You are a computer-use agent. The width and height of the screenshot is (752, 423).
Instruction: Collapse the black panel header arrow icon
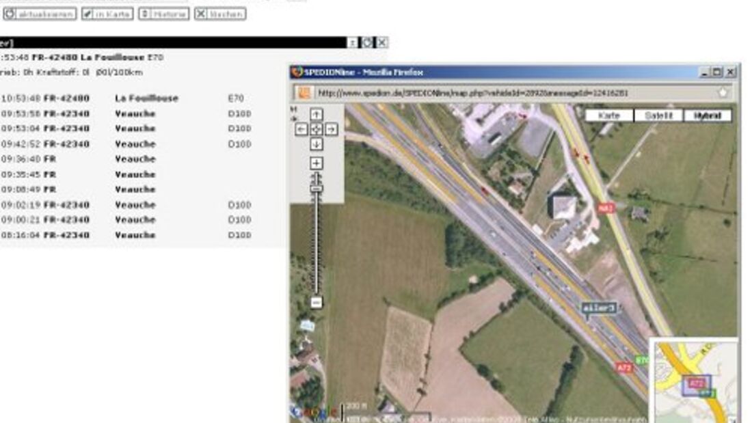[353, 42]
